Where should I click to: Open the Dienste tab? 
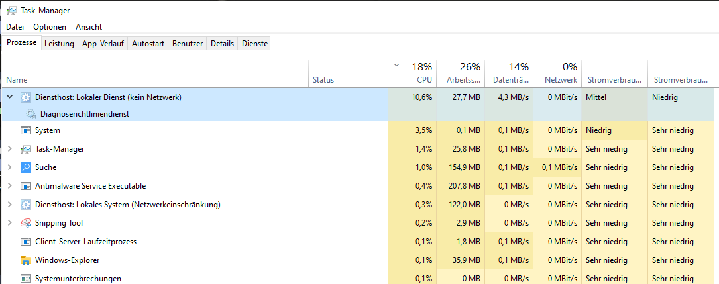pos(254,44)
